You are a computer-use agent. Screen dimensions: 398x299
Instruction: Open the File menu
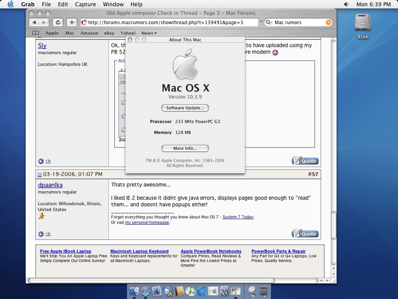tap(46, 4)
